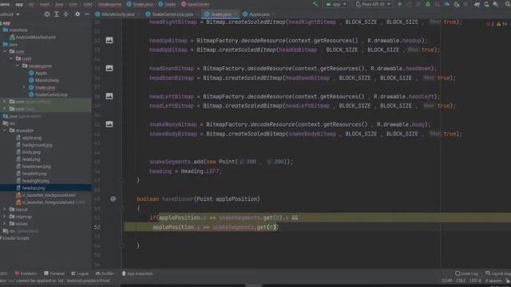
Task: Click the Make Project hammer icon
Action: coord(315,4)
